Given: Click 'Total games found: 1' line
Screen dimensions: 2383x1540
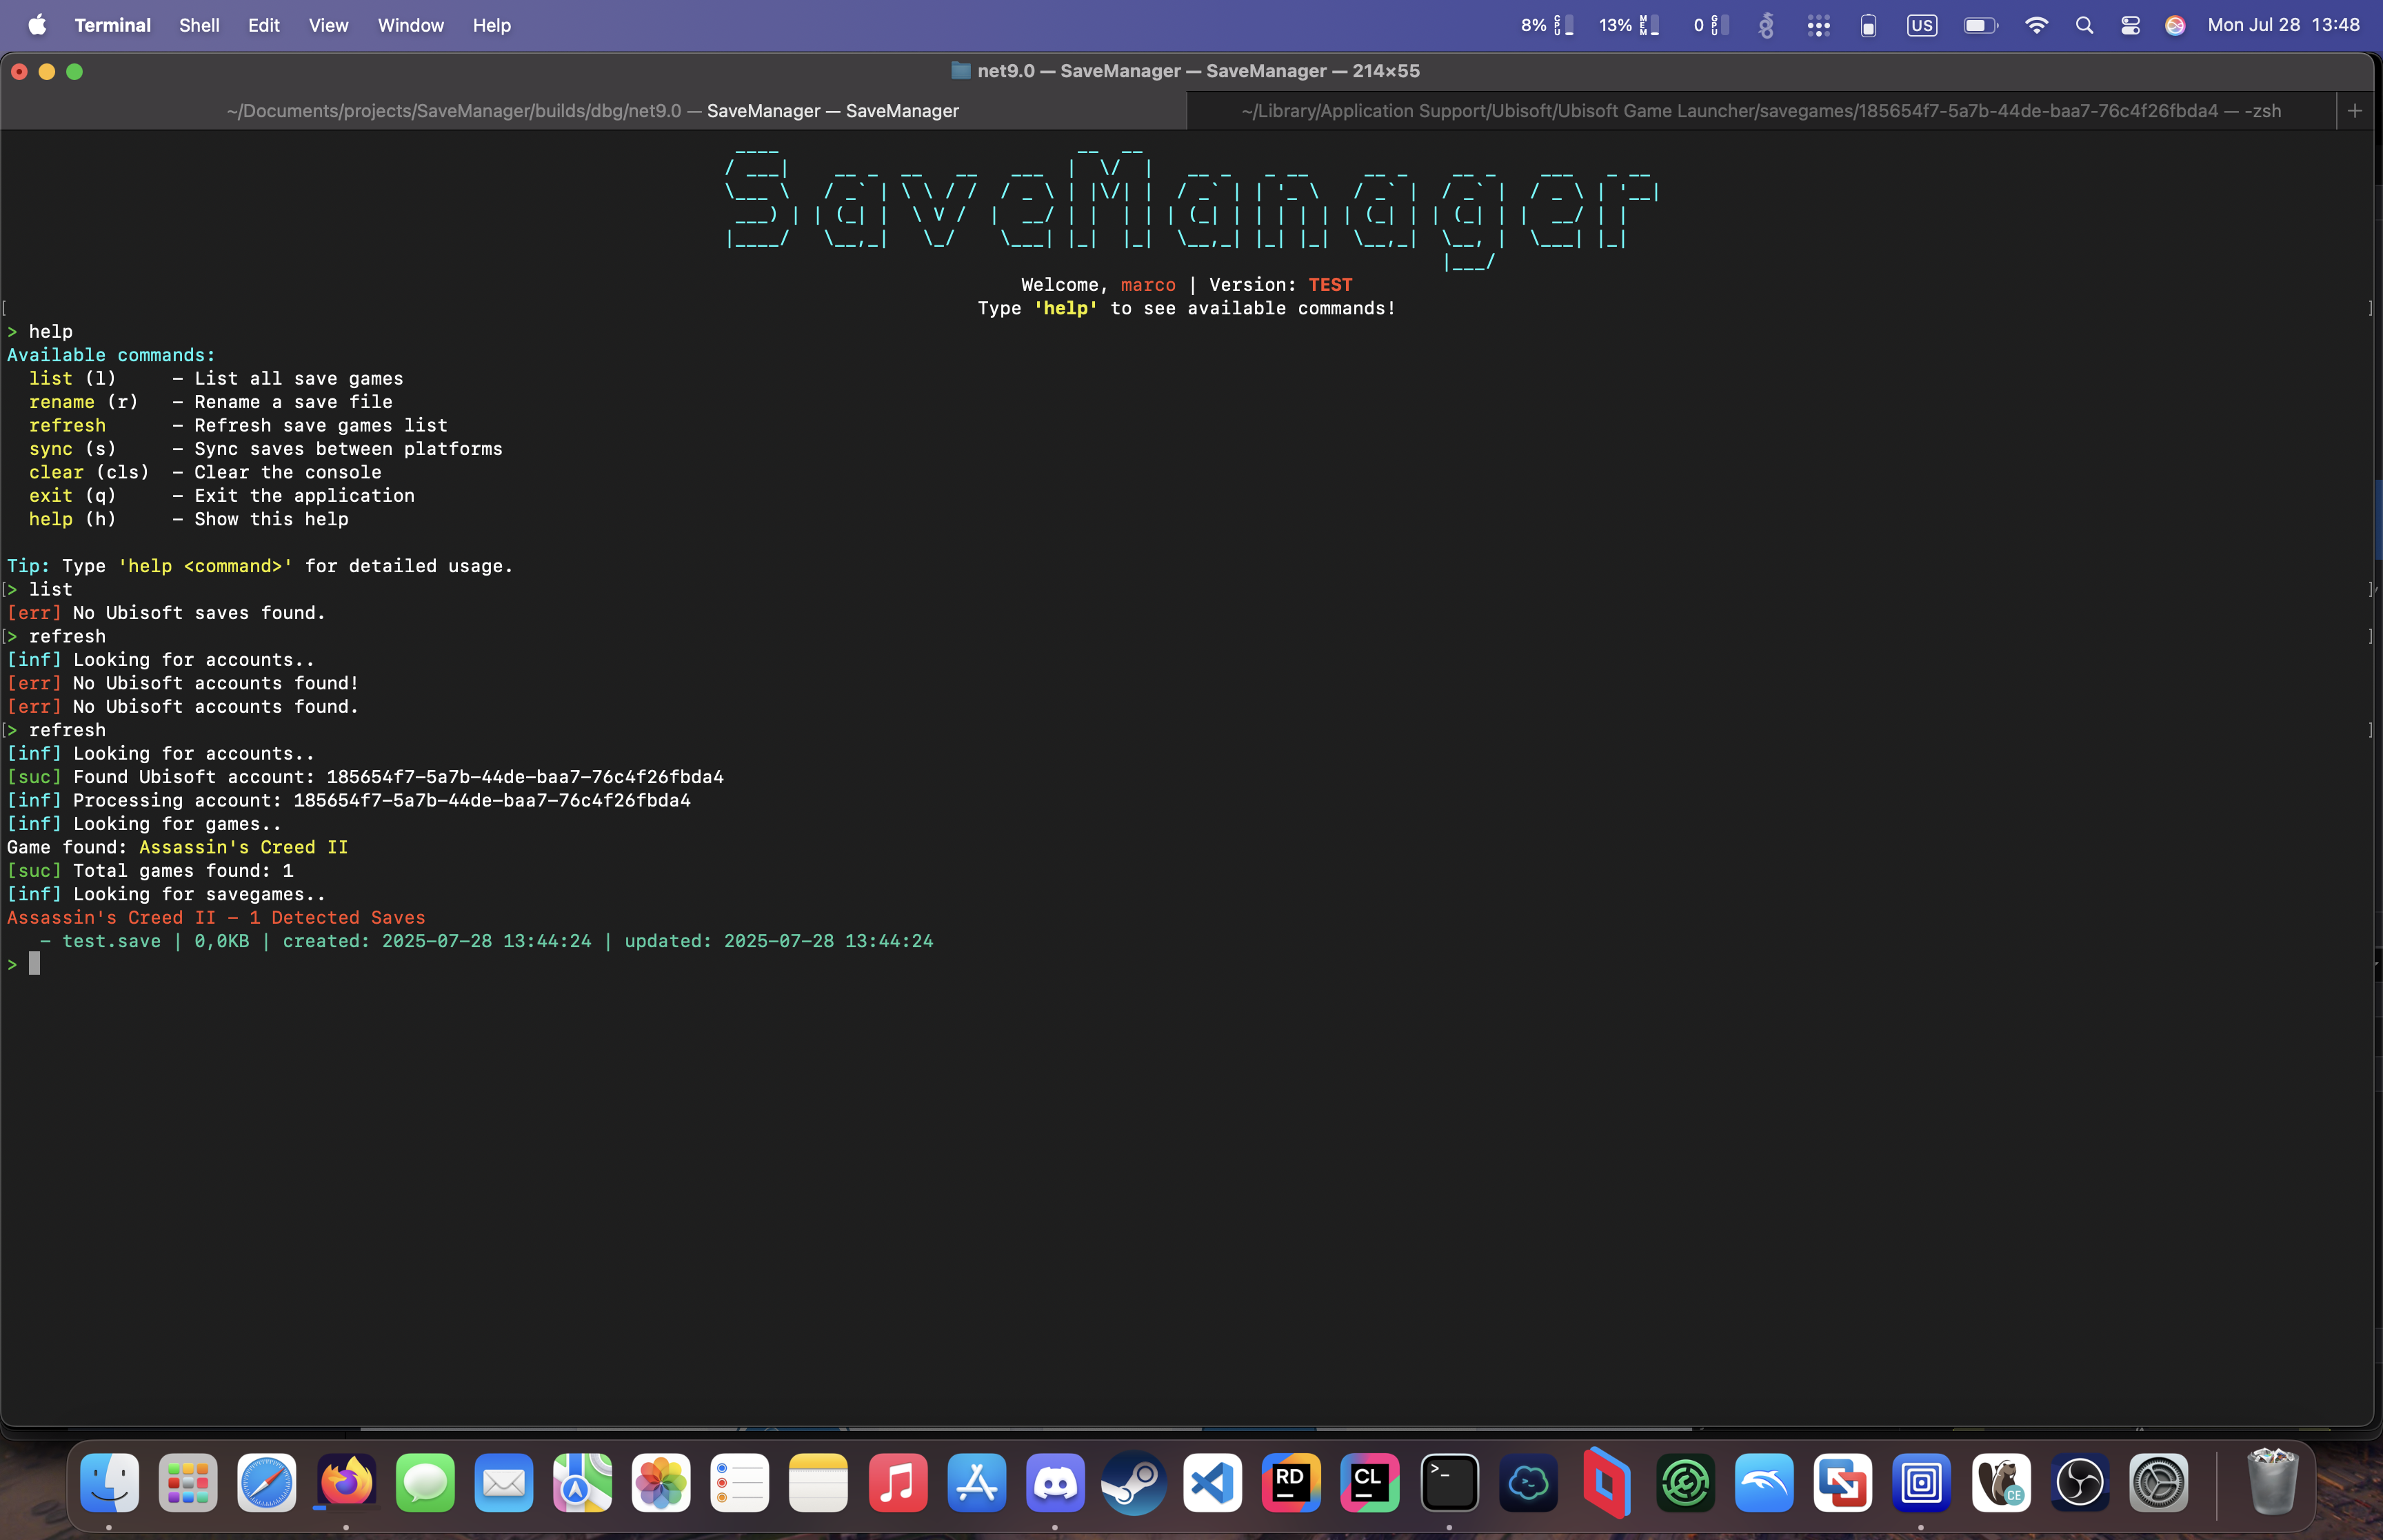Looking at the screenshot, I should point(151,871).
